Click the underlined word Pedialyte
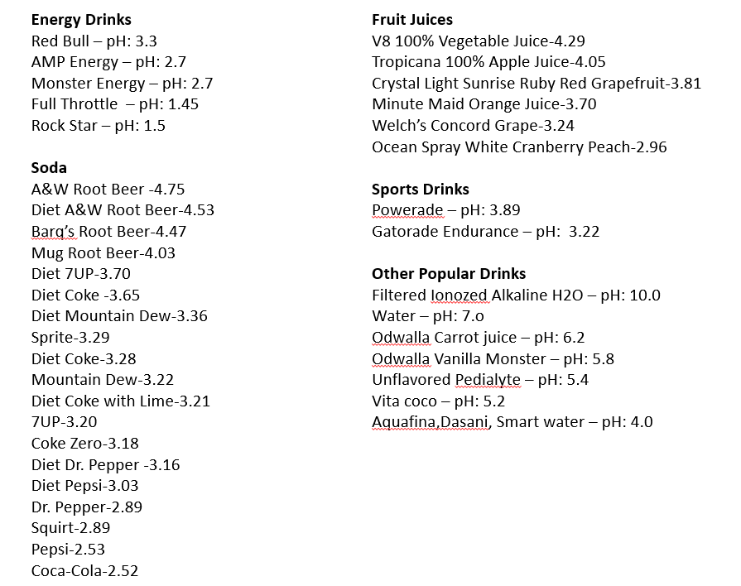Screen dimensions: 741x586 click(x=488, y=380)
